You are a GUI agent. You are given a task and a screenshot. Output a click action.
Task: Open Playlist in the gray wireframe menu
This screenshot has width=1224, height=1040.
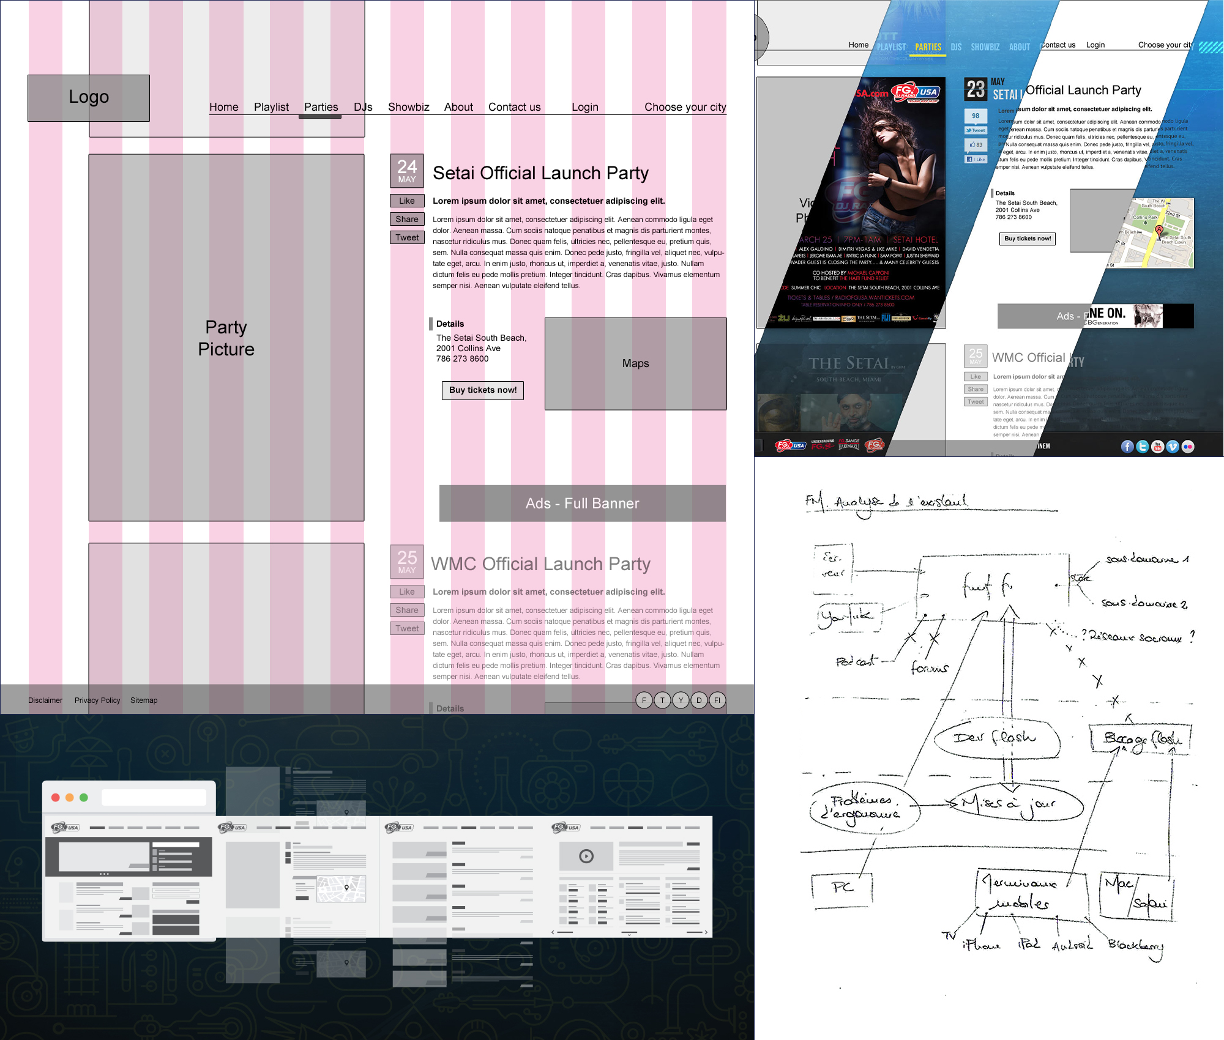[271, 107]
